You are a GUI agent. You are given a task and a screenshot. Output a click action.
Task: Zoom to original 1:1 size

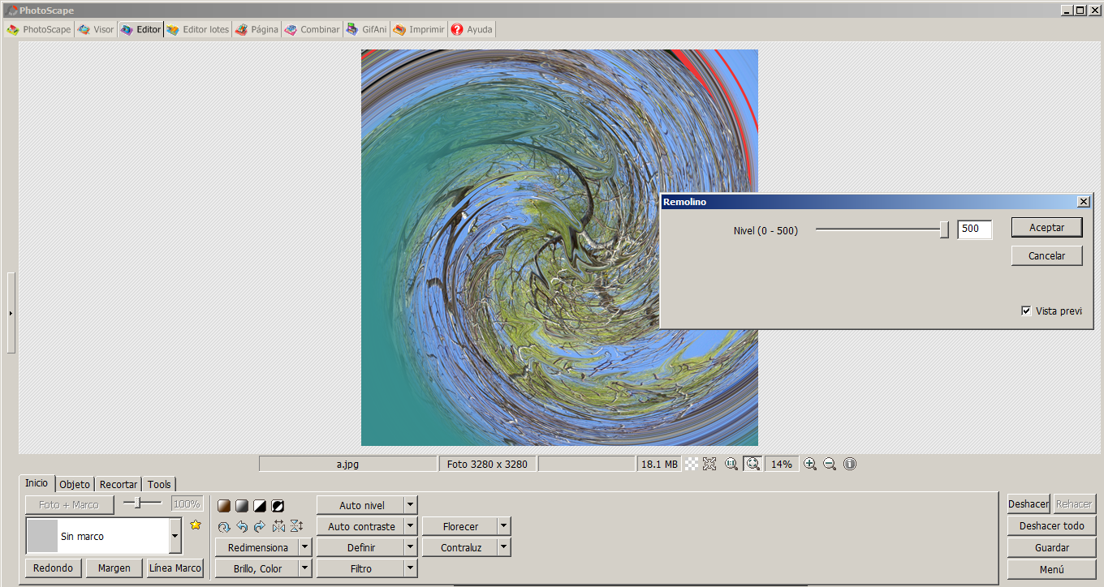click(731, 464)
